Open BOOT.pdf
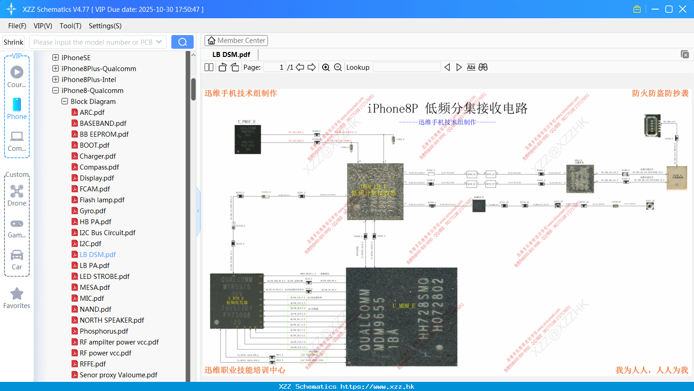This screenshot has width=694, height=391. click(x=94, y=145)
